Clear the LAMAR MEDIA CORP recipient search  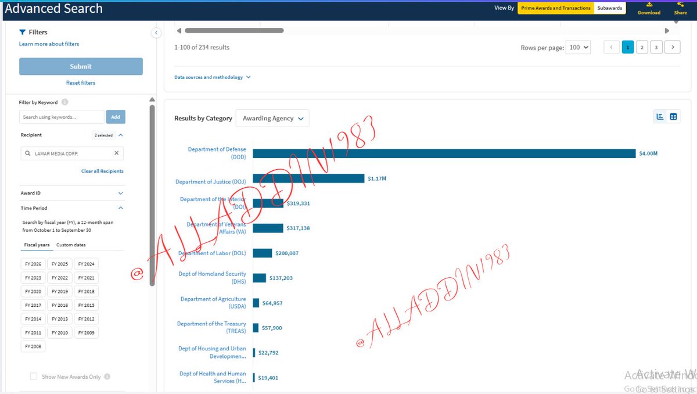tap(116, 153)
